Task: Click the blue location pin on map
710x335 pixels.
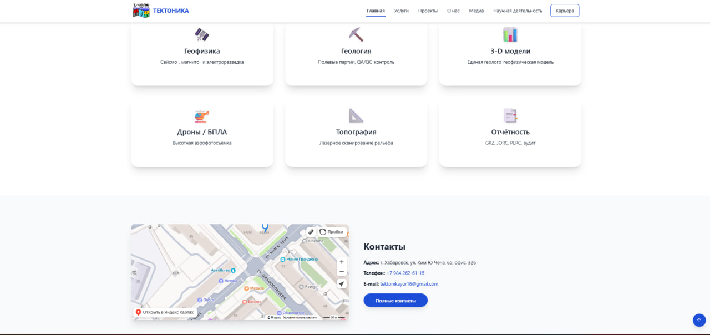Action: click(x=265, y=227)
